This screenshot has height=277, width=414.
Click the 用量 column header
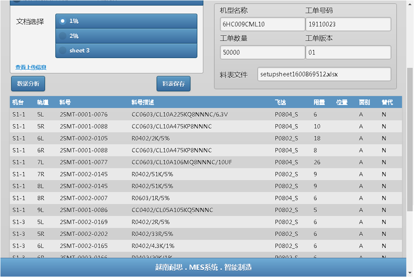point(319,102)
